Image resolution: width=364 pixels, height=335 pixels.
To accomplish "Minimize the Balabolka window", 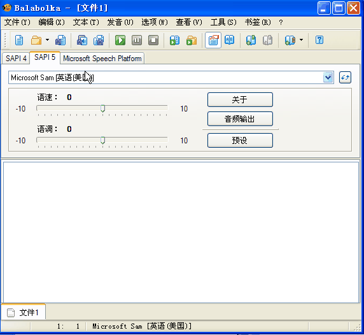I will point(324,8).
